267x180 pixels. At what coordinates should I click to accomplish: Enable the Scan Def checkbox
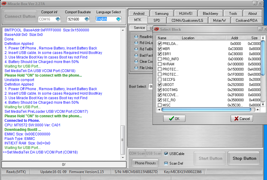(166, 163)
